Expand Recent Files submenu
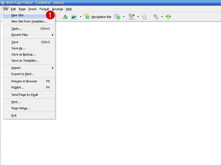Image resolution: width=221 pixels, height=165 pixels. (29, 35)
